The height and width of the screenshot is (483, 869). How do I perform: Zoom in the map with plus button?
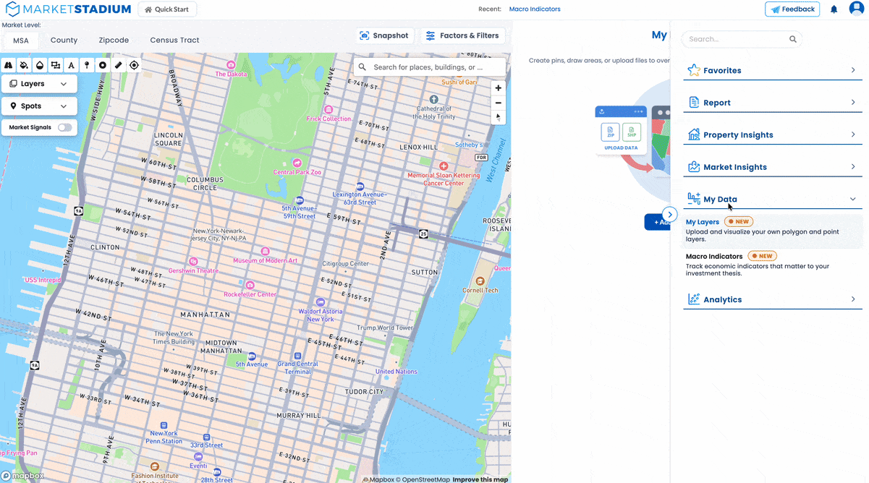coord(498,88)
